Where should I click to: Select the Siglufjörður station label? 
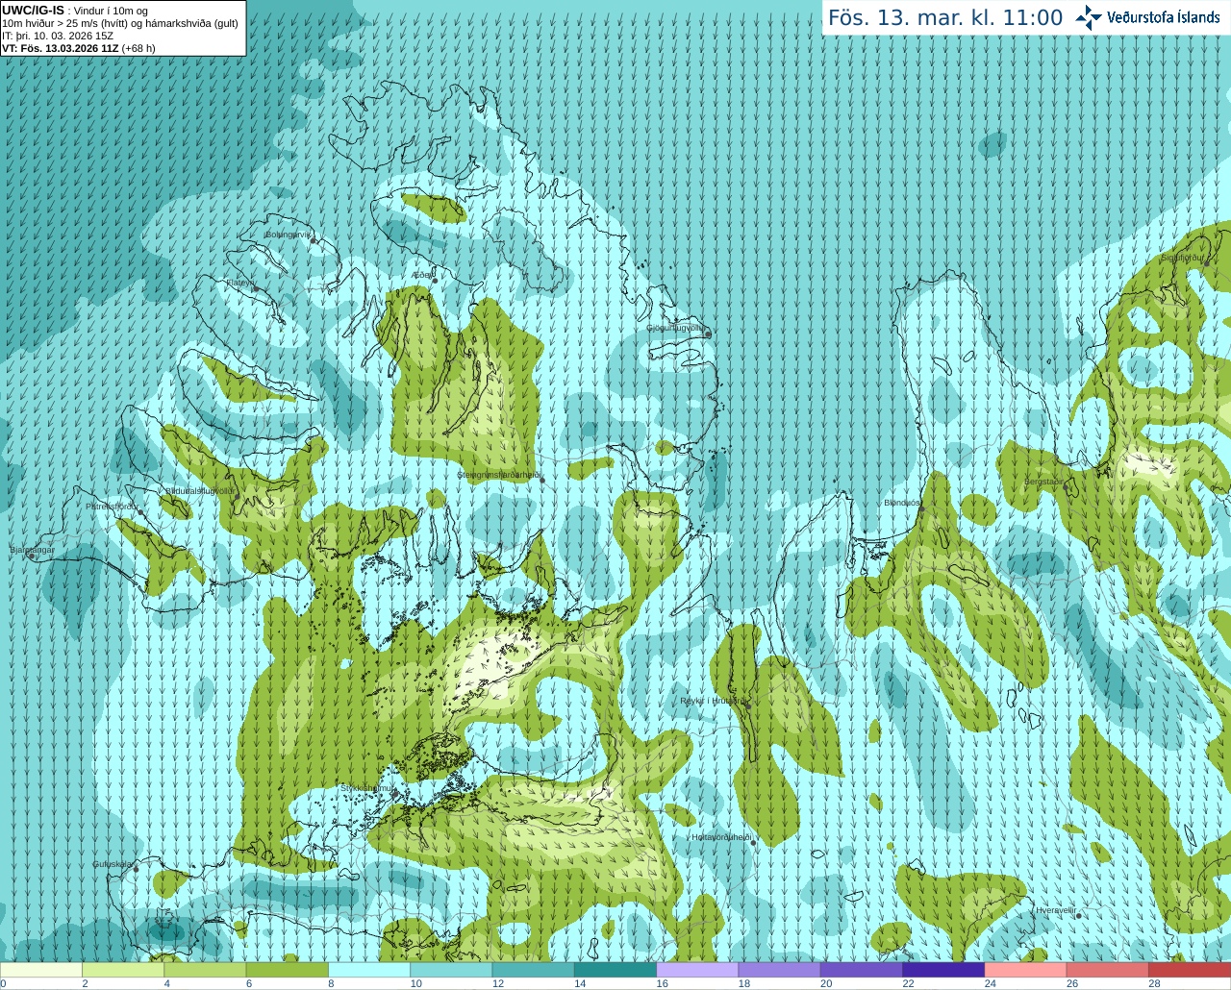coord(1182,258)
